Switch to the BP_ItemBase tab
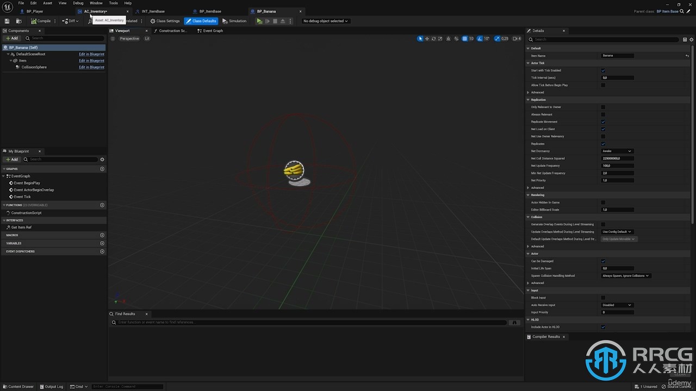Screen dimensions: 696x391 point(210,11)
